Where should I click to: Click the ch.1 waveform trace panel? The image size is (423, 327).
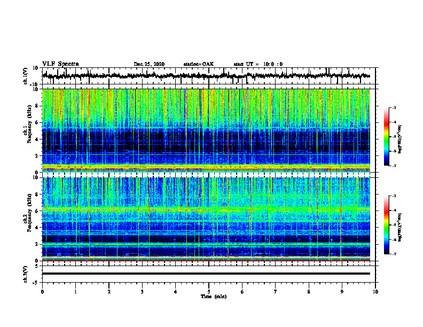[209, 76]
